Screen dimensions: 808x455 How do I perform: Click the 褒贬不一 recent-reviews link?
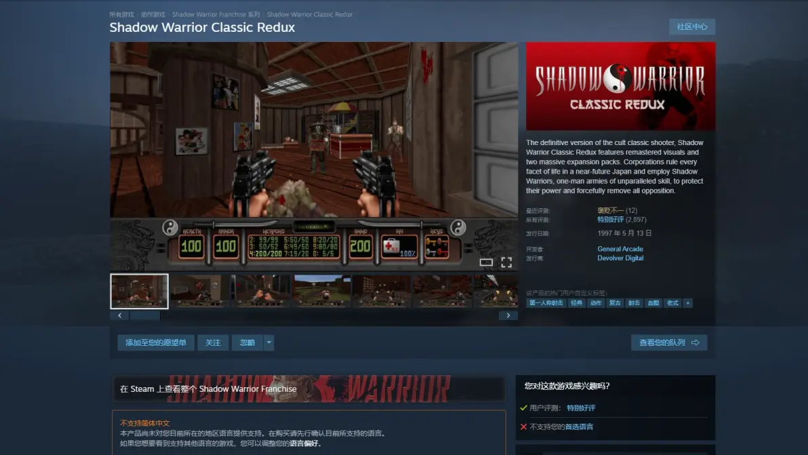pyautogui.click(x=610, y=210)
